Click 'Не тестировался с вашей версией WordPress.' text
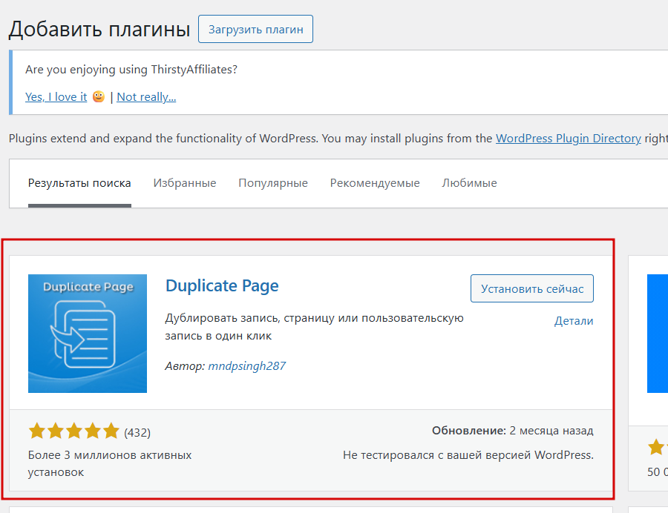This screenshot has height=513, width=668. coord(468,455)
